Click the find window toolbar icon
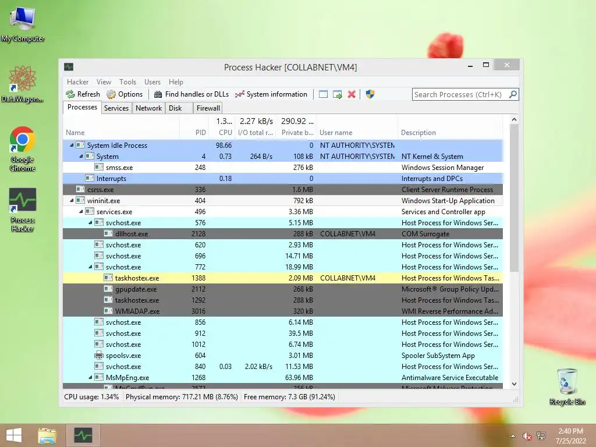 pyautogui.click(x=323, y=94)
